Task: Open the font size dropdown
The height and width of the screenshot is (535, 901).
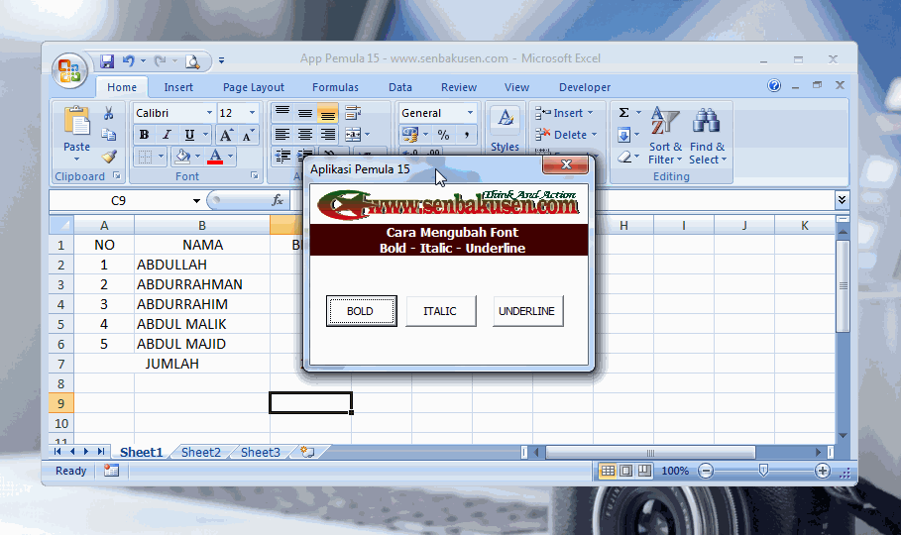Action: [x=252, y=113]
